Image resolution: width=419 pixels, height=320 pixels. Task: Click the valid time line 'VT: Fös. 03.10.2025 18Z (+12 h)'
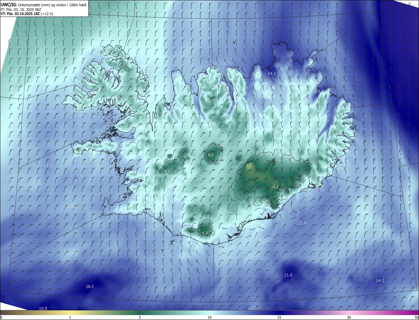pyautogui.click(x=27, y=14)
